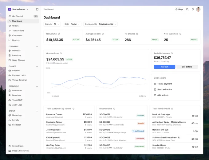Open the Date Today dropdown

click(x=72, y=24)
